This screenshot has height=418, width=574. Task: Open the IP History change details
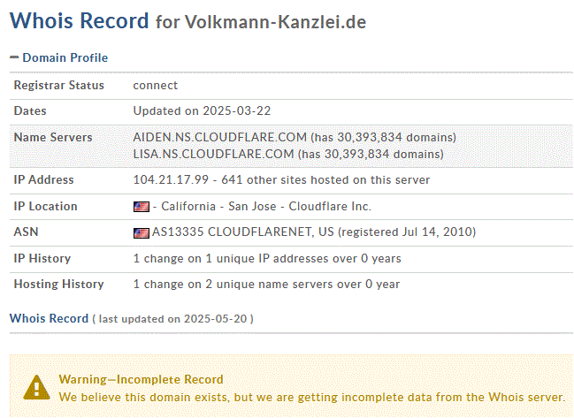point(267,259)
